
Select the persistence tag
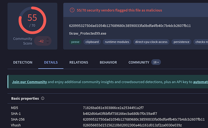click(181, 42)
